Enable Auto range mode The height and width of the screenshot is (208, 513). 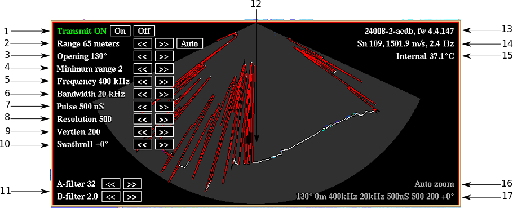click(189, 43)
